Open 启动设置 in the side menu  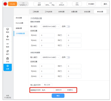click(x=21, y=18)
